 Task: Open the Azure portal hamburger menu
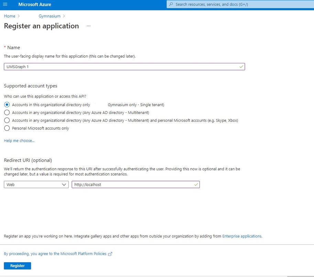(x=5, y=4)
